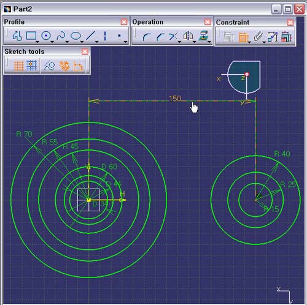Select the Line tool
The image size is (307, 305).
[x=91, y=36]
